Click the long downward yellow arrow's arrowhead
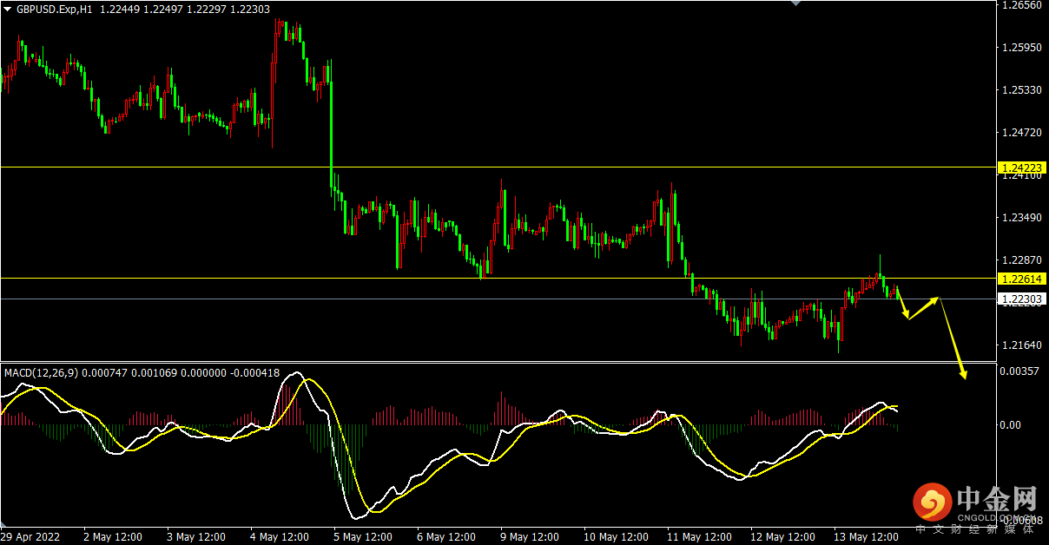 point(962,374)
